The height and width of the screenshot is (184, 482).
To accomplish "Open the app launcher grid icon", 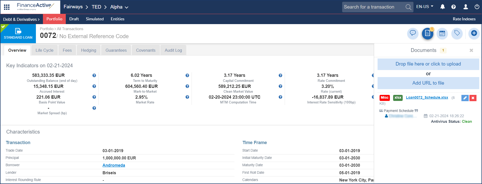I will [x=7, y=7].
